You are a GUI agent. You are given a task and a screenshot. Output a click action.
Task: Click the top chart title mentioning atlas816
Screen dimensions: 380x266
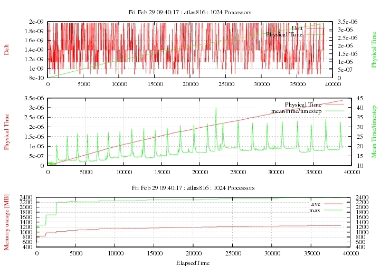pyautogui.click(x=190, y=12)
